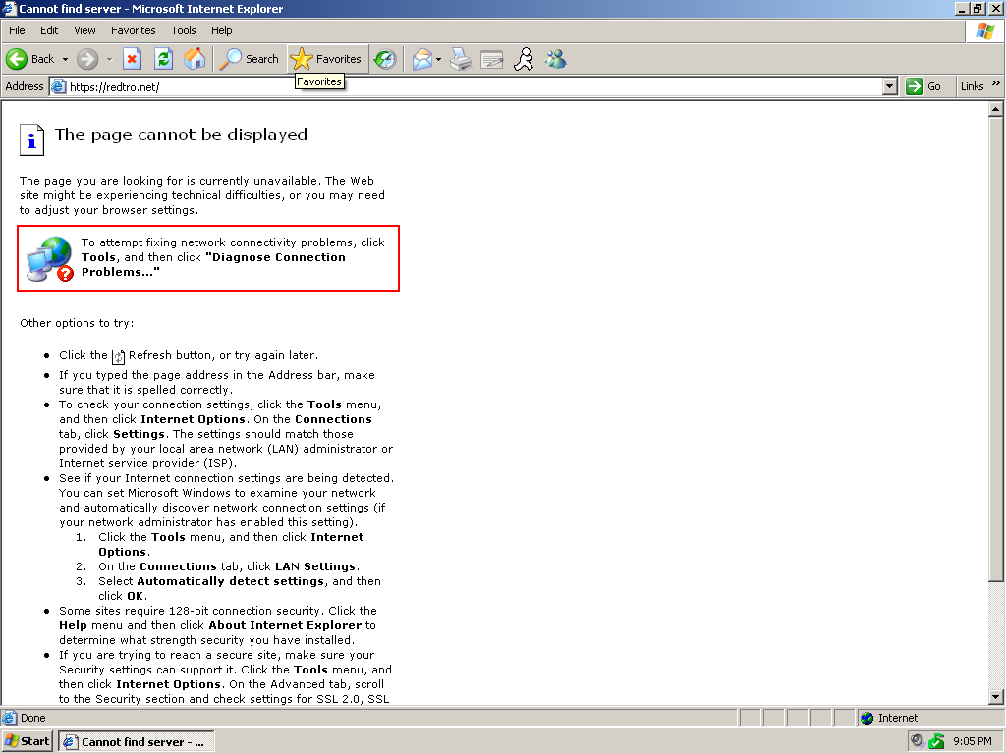Open the Address bar dropdown list
Image resolution: width=1006 pixels, height=754 pixels.
pos(890,86)
